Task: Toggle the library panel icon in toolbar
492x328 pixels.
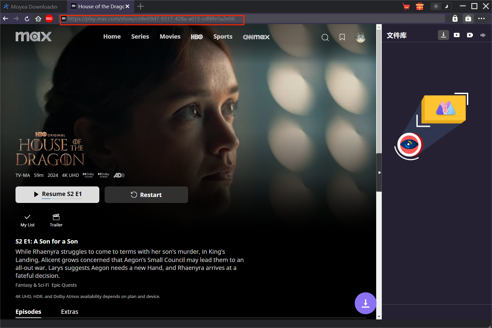Action: [x=468, y=18]
